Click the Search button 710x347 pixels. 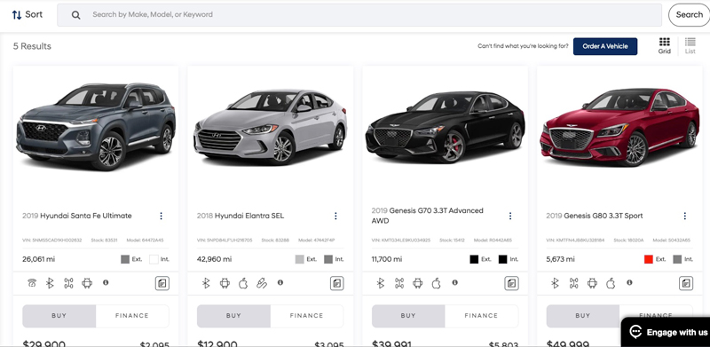coord(690,15)
